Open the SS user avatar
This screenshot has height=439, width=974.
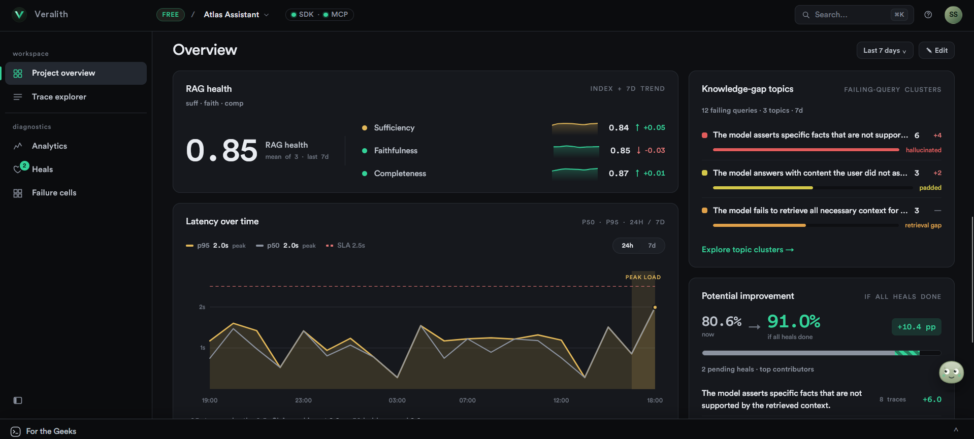click(953, 15)
